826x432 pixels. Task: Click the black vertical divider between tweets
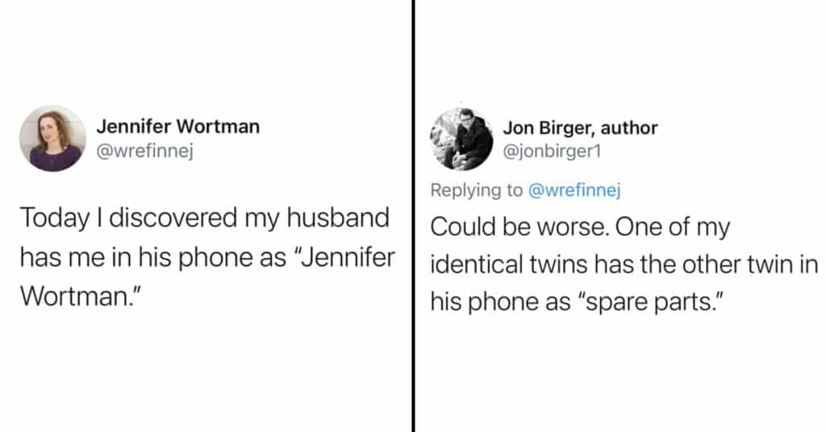414,216
